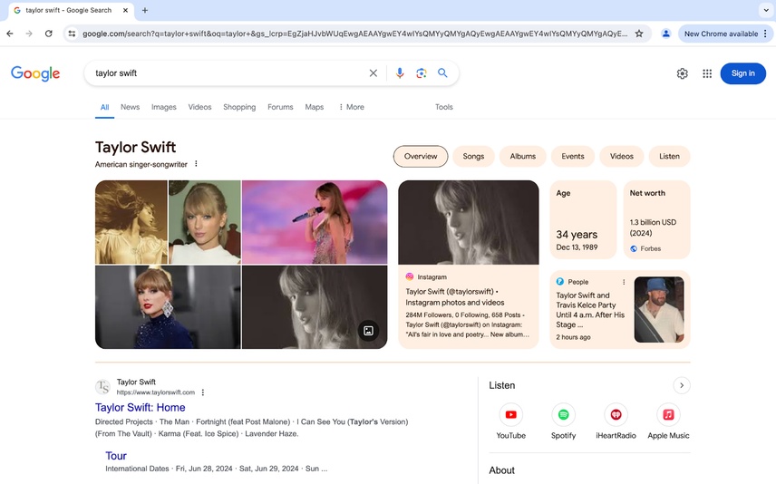Image resolution: width=776 pixels, height=484 pixels.
Task: Open options menu on People news card
Action: [x=624, y=282]
